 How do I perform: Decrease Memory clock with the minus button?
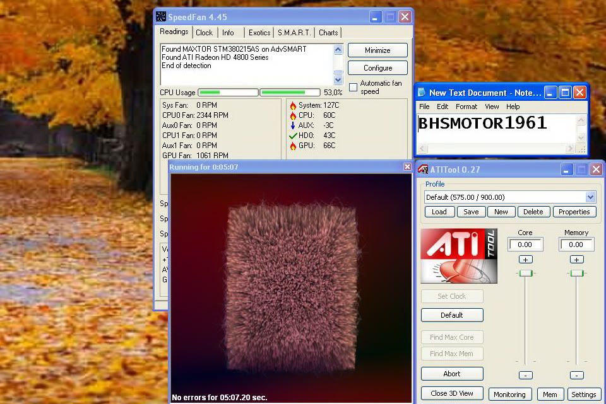pos(576,375)
